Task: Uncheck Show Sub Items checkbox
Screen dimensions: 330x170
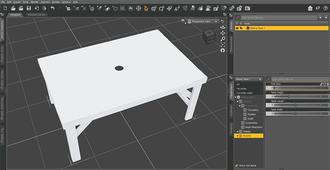Action: [236, 165]
